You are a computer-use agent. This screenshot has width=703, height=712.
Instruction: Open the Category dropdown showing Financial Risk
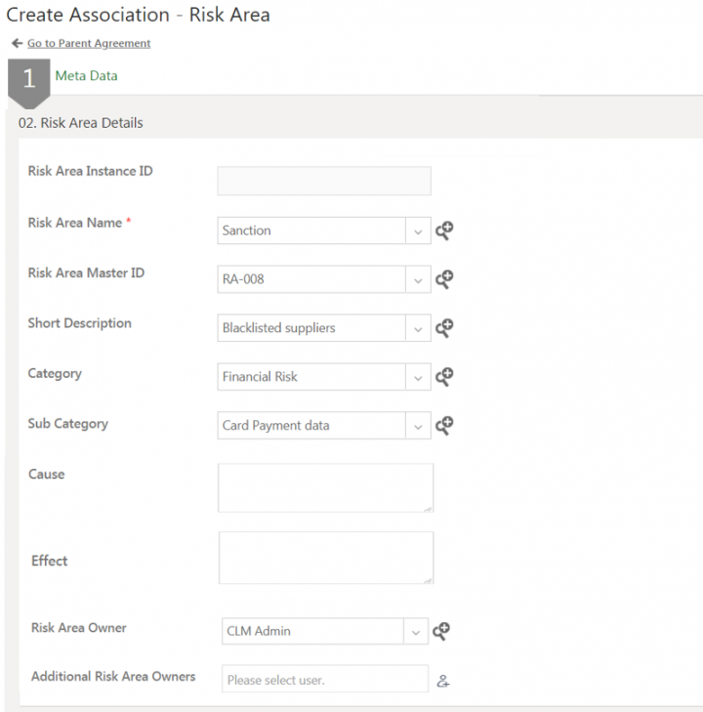418,378
